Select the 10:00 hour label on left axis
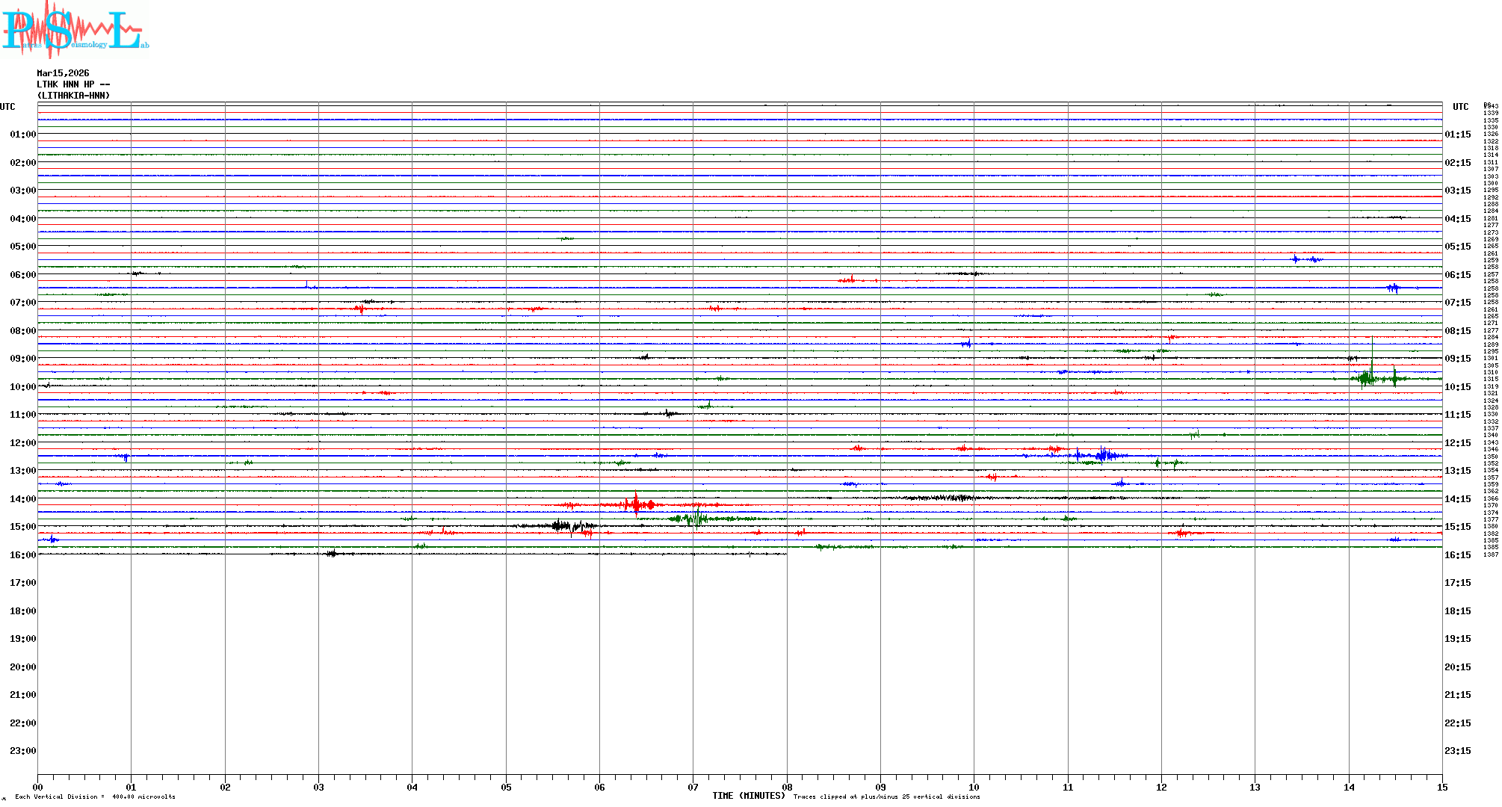This screenshot has width=1502, height=807. click(22, 387)
